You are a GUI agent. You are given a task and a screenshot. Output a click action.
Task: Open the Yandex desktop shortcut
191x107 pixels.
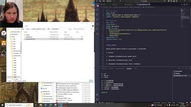coord(4,34)
